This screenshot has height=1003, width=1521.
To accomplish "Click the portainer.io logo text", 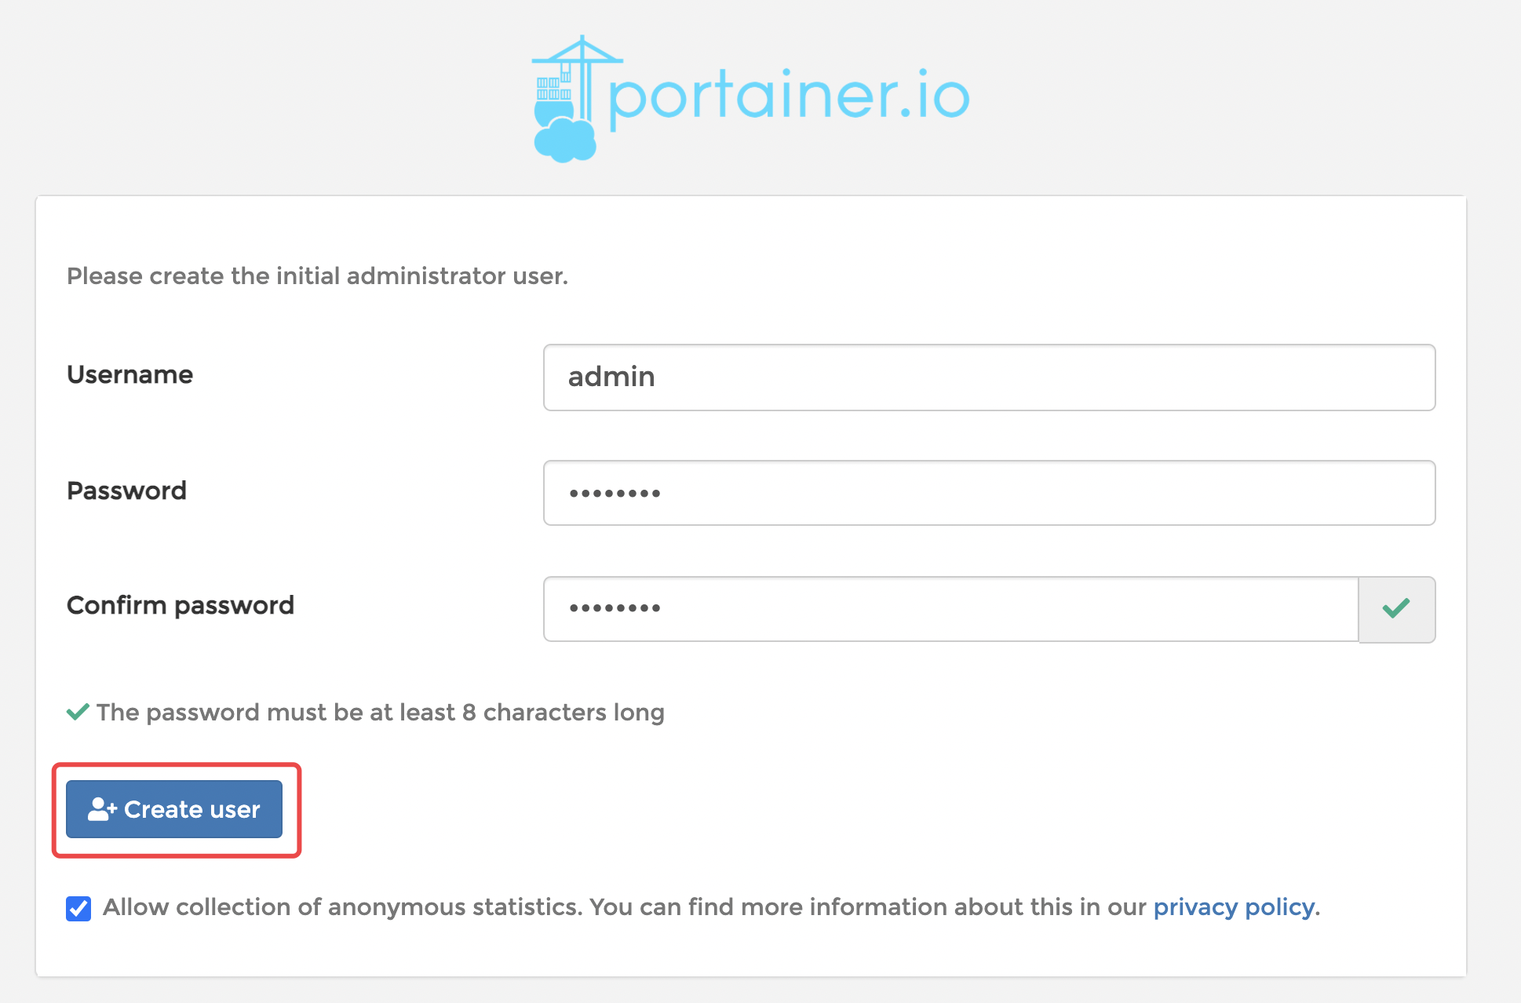I will (x=789, y=97).
